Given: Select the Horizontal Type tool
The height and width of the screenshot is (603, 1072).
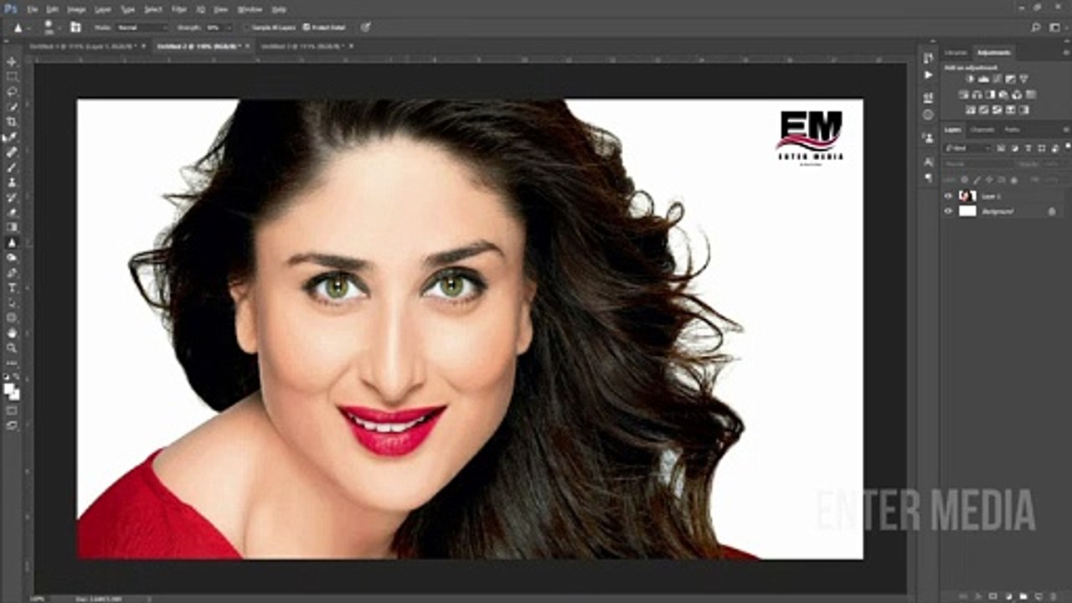Looking at the screenshot, I should (x=12, y=288).
